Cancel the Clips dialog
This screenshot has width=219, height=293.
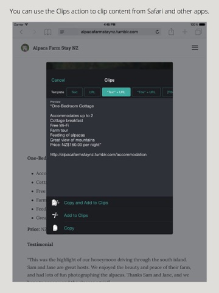pos(58,80)
